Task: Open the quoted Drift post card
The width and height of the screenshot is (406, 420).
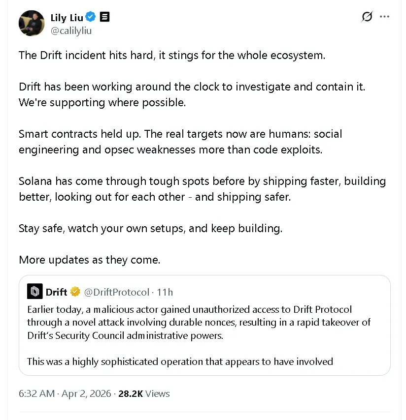Action: click(204, 325)
